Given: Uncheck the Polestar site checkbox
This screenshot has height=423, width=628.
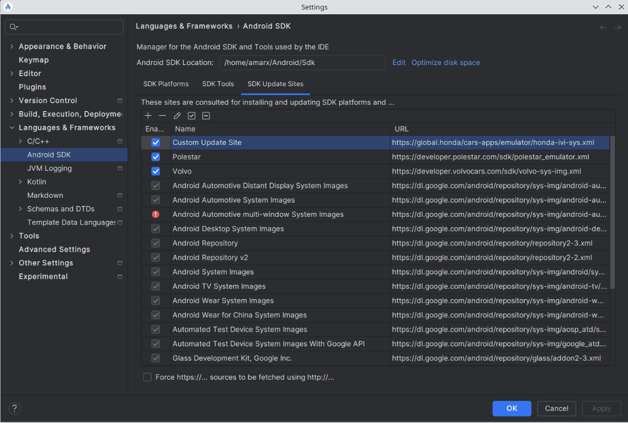Looking at the screenshot, I should coord(156,157).
